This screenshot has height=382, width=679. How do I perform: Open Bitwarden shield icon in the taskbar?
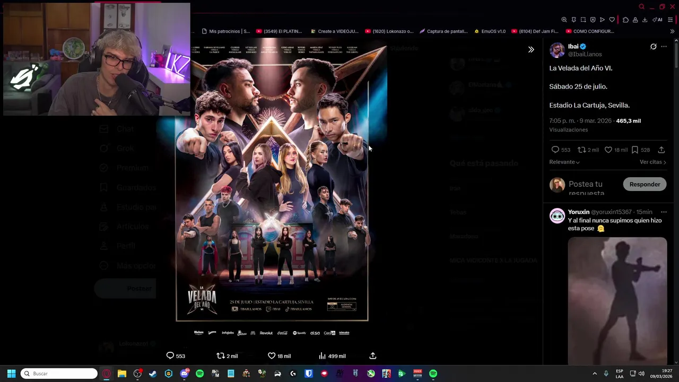tap(309, 374)
